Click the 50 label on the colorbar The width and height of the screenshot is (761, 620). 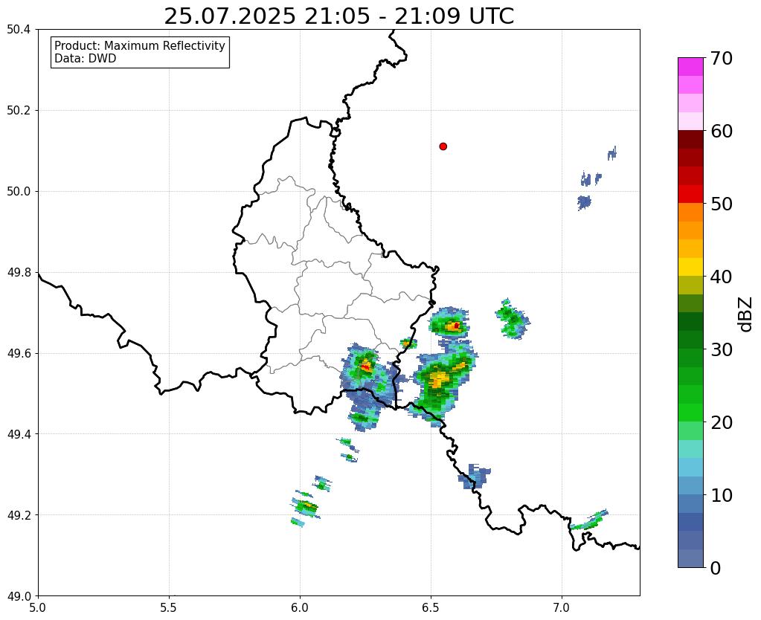point(721,204)
